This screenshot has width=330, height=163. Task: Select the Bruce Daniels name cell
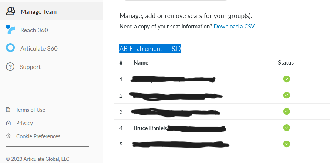click(x=150, y=128)
